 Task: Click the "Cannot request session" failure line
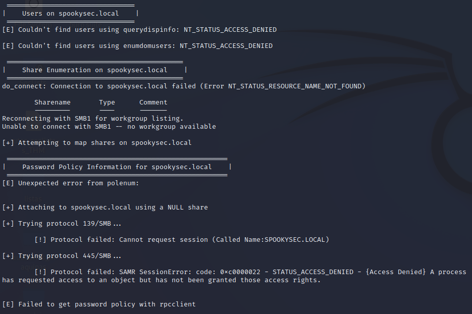pyautogui.click(x=182, y=240)
